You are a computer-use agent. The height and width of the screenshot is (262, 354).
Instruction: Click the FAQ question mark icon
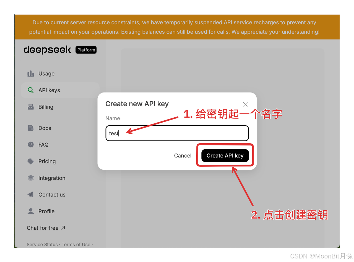[31, 144]
